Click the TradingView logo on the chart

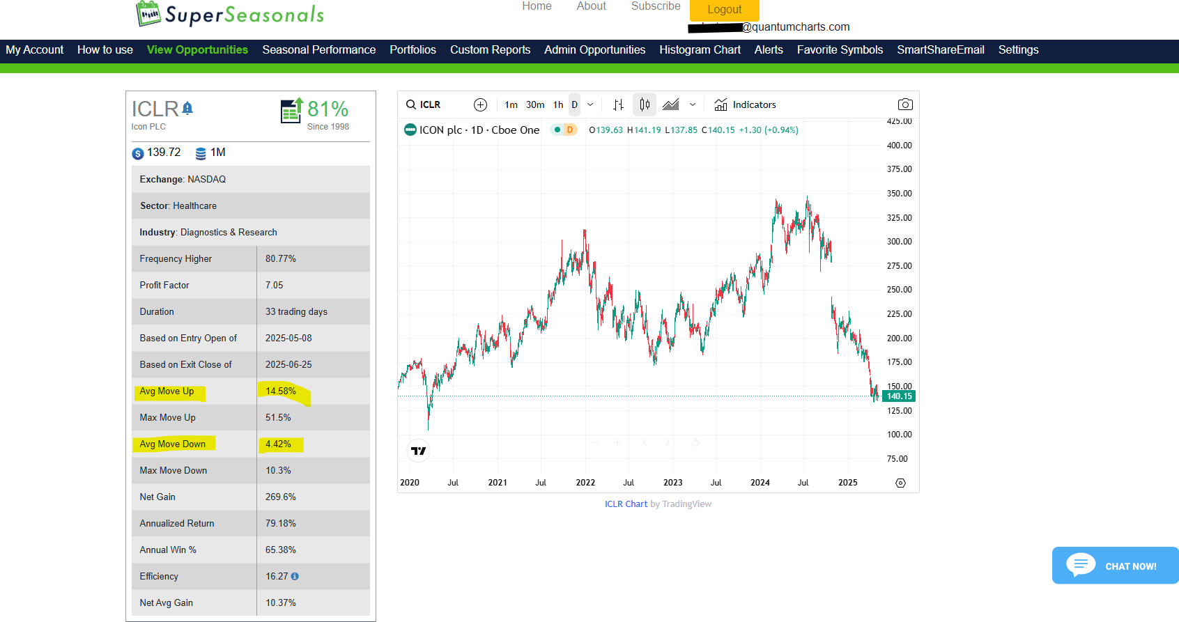point(418,451)
